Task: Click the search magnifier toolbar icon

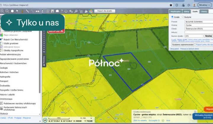Action: pyautogui.click(x=76, y=11)
